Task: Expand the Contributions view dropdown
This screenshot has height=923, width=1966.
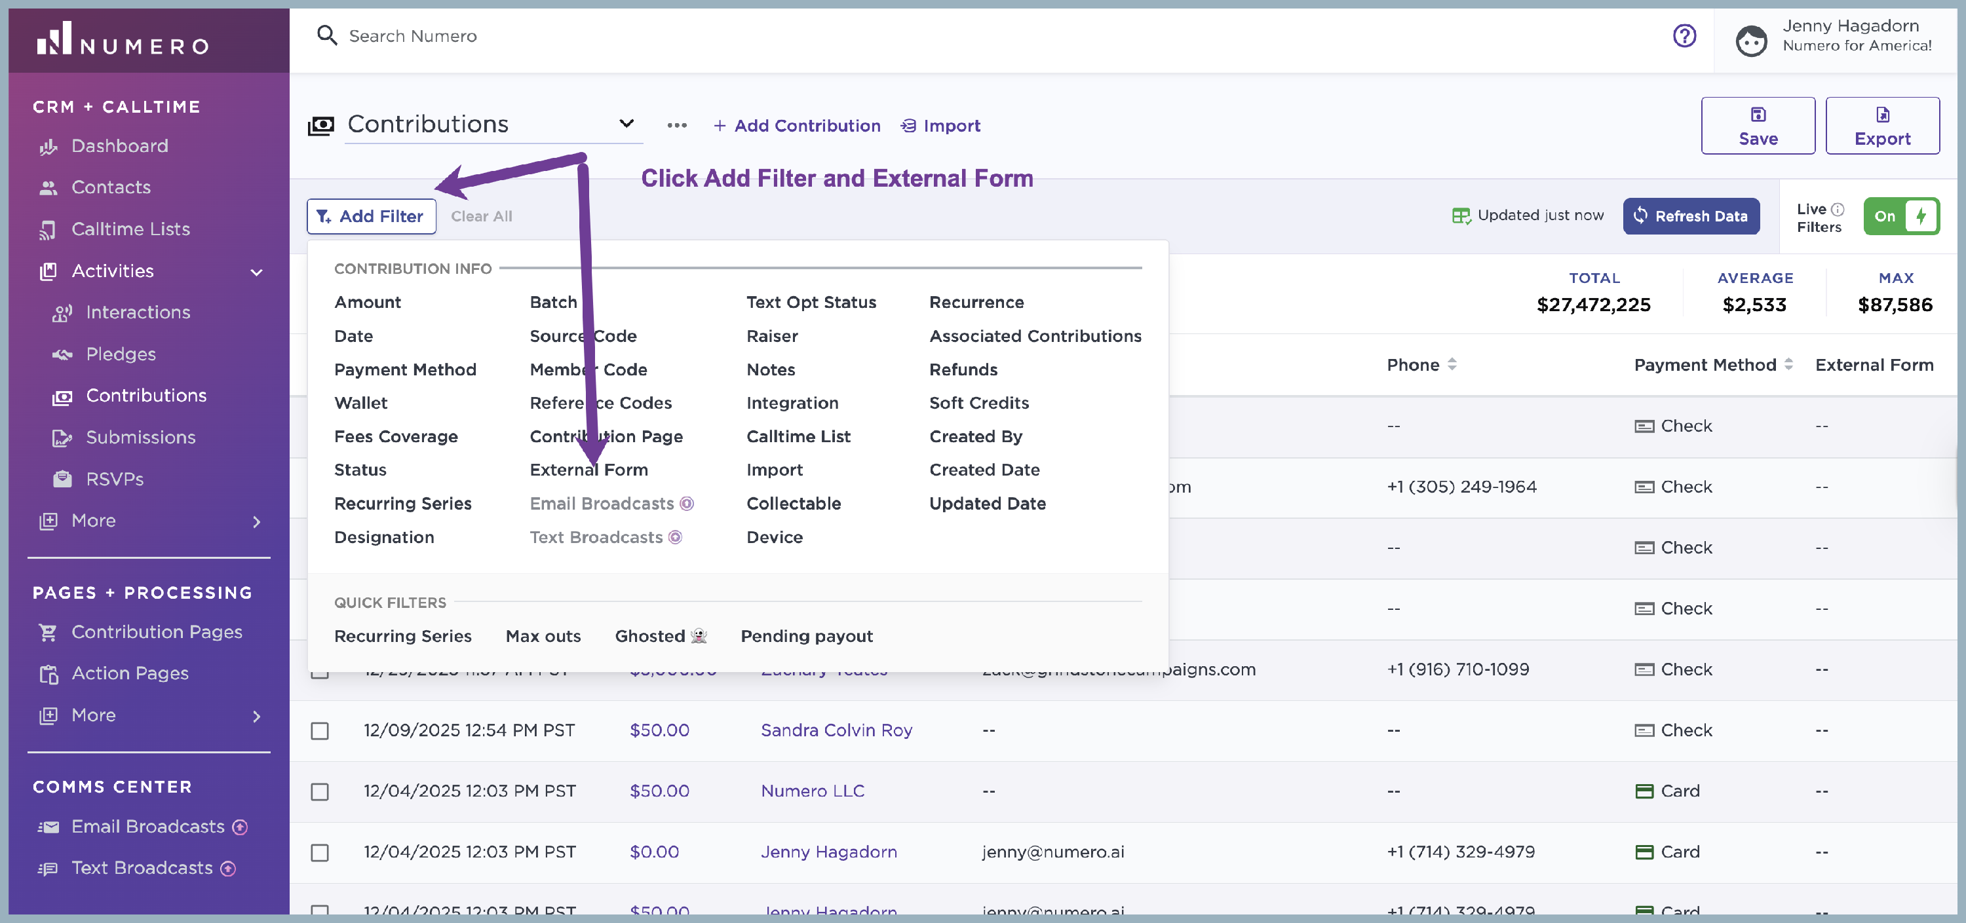Action: pos(626,124)
